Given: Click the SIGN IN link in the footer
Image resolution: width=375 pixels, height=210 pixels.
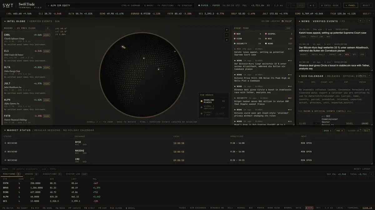Looking at the screenshot, I should pos(367,208).
